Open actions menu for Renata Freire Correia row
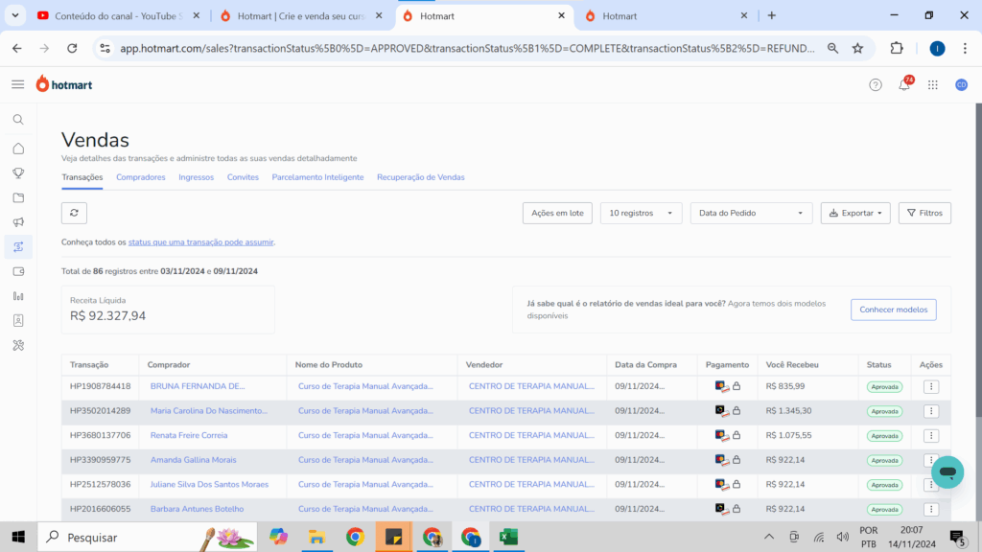This screenshot has height=552, width=982. click(x=931, y=436)
